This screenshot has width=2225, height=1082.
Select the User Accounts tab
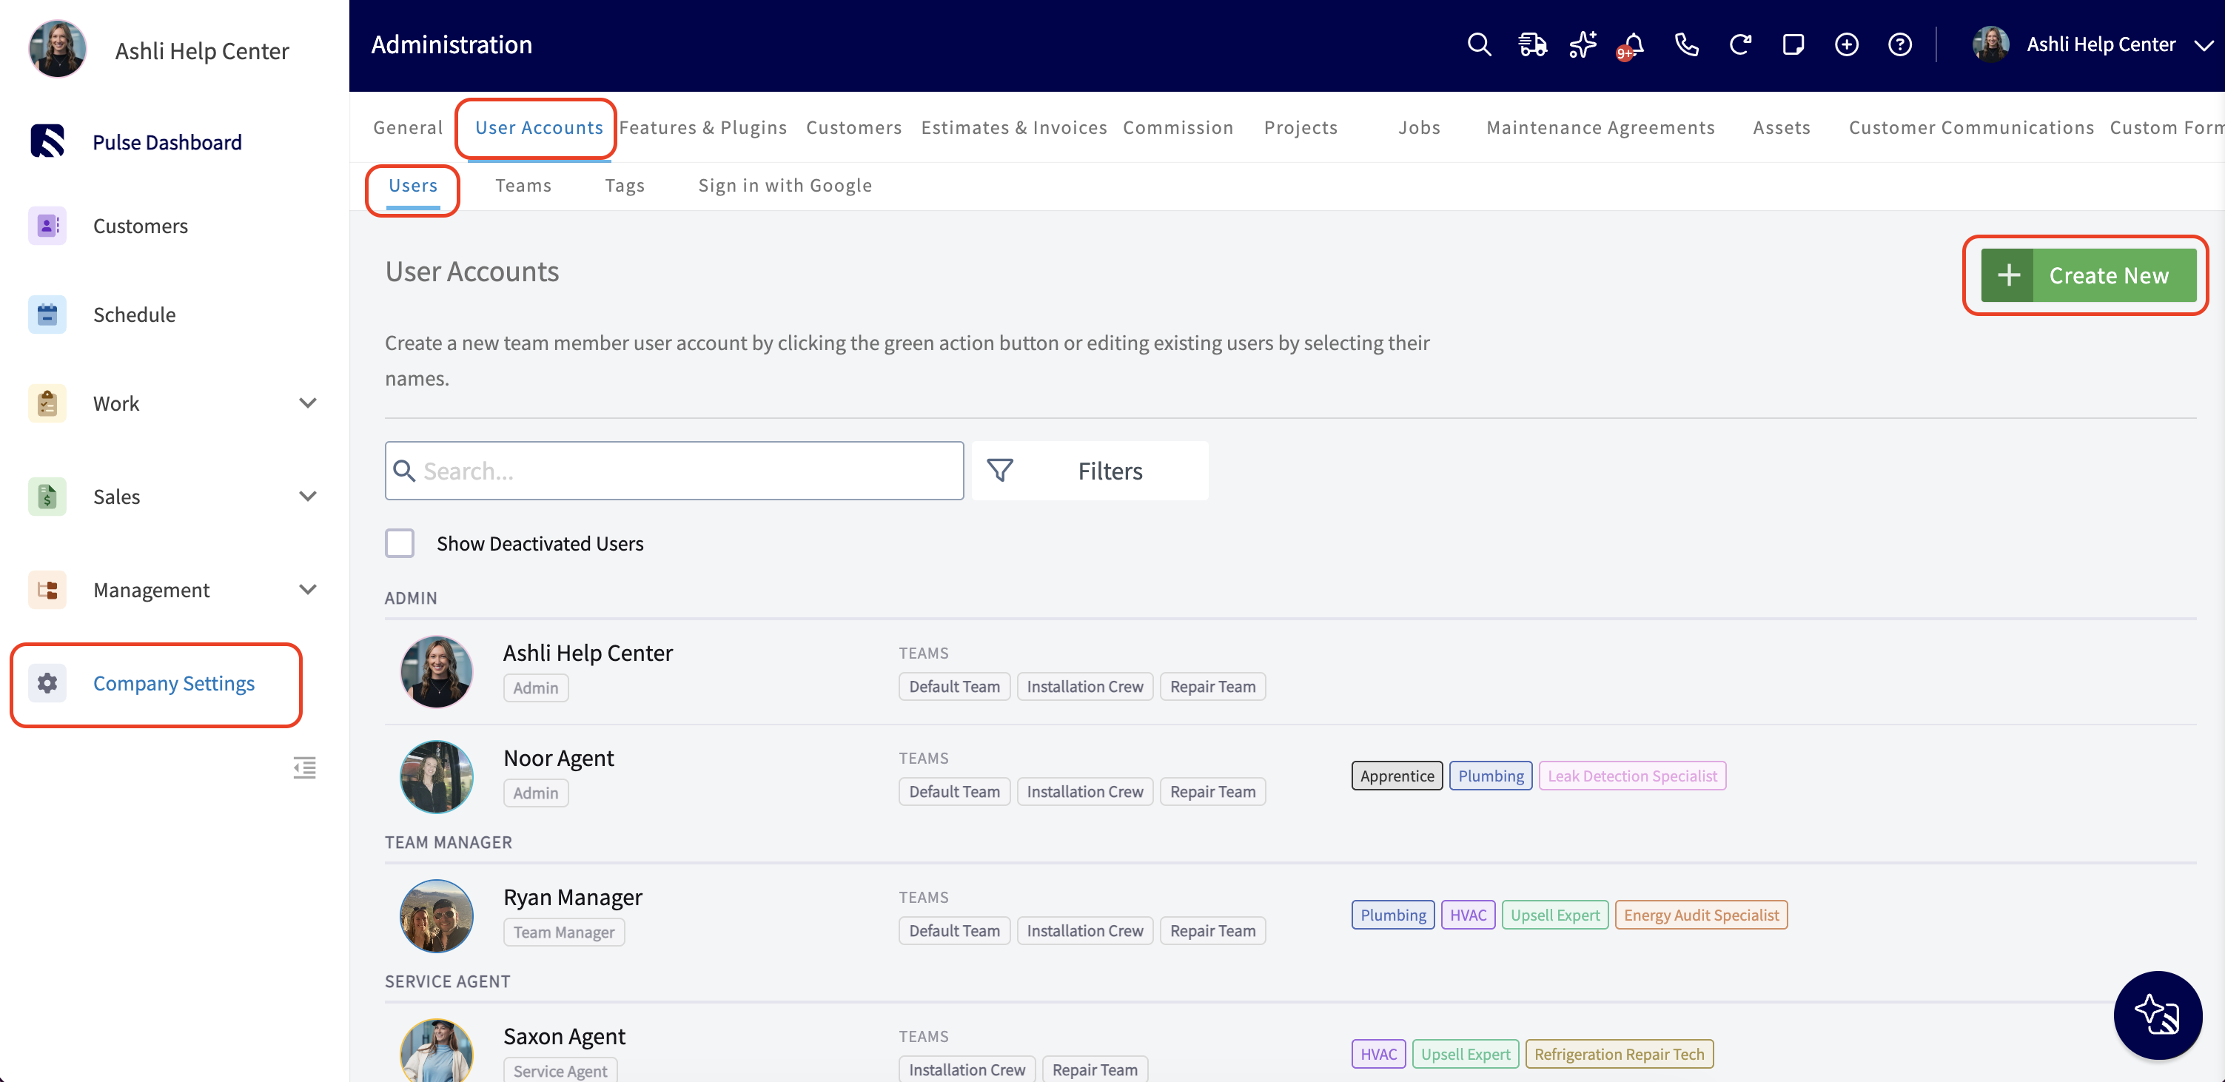pyautogui.click(x=539, y=127)
